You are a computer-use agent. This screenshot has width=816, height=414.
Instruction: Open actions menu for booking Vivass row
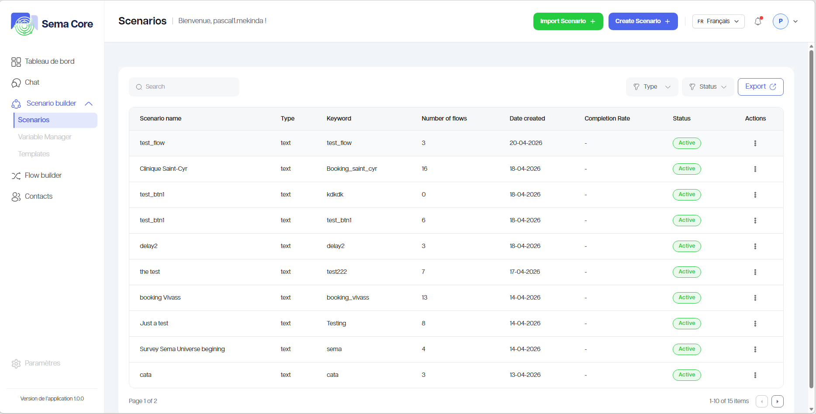755,298
